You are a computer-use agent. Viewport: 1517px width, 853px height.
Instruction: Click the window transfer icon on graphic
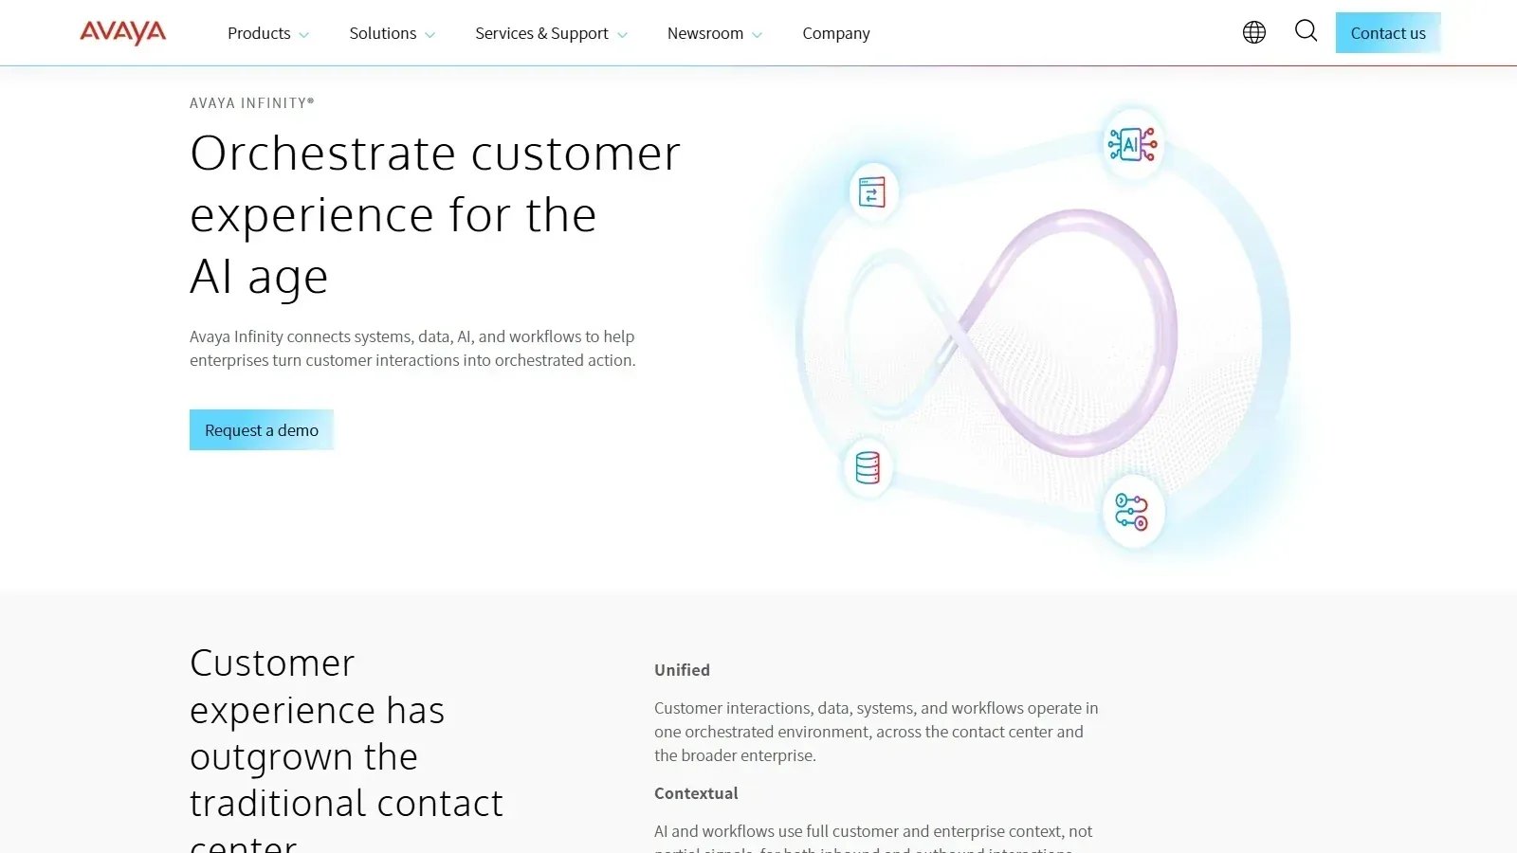[x=872, y=192]
